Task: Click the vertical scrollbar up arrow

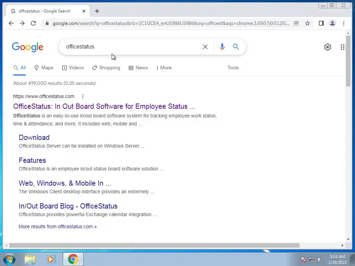Action: [348, 33]
